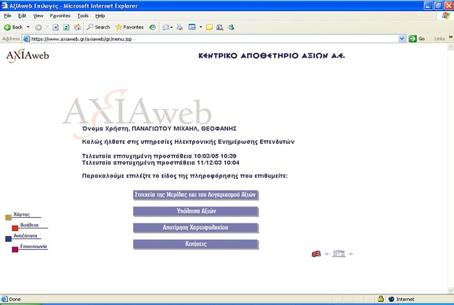Click the right arrow beside the building icon
Image resolution: width=454 pixels, height=305 pixels.
[x=351, y=254]
